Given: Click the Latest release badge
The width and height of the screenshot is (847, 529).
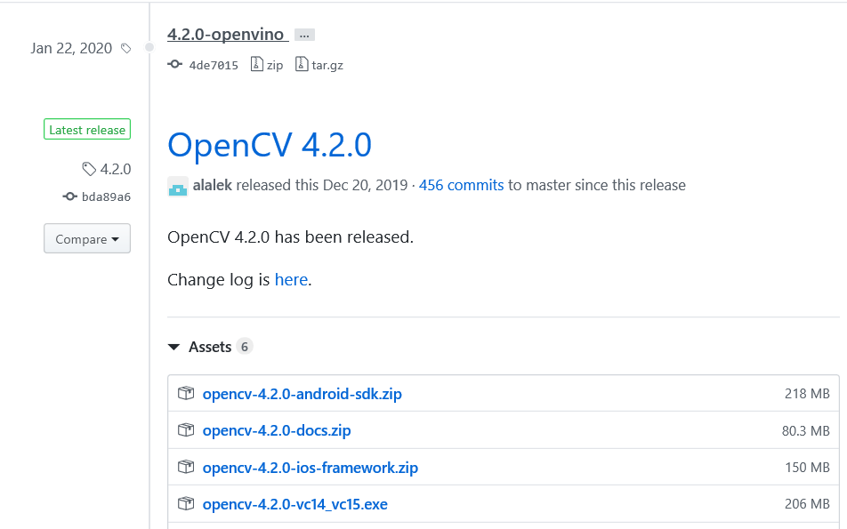Looking at the screenshot, I should tap(87, 130).
